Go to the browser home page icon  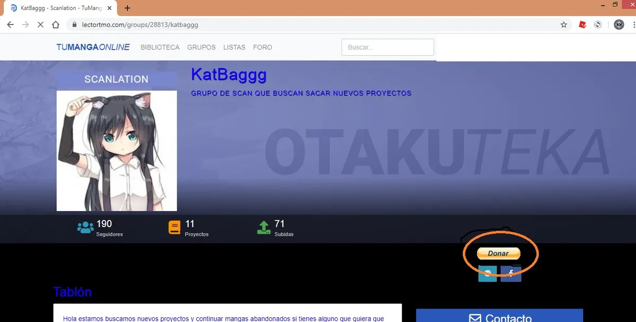[x=56, y=24]
